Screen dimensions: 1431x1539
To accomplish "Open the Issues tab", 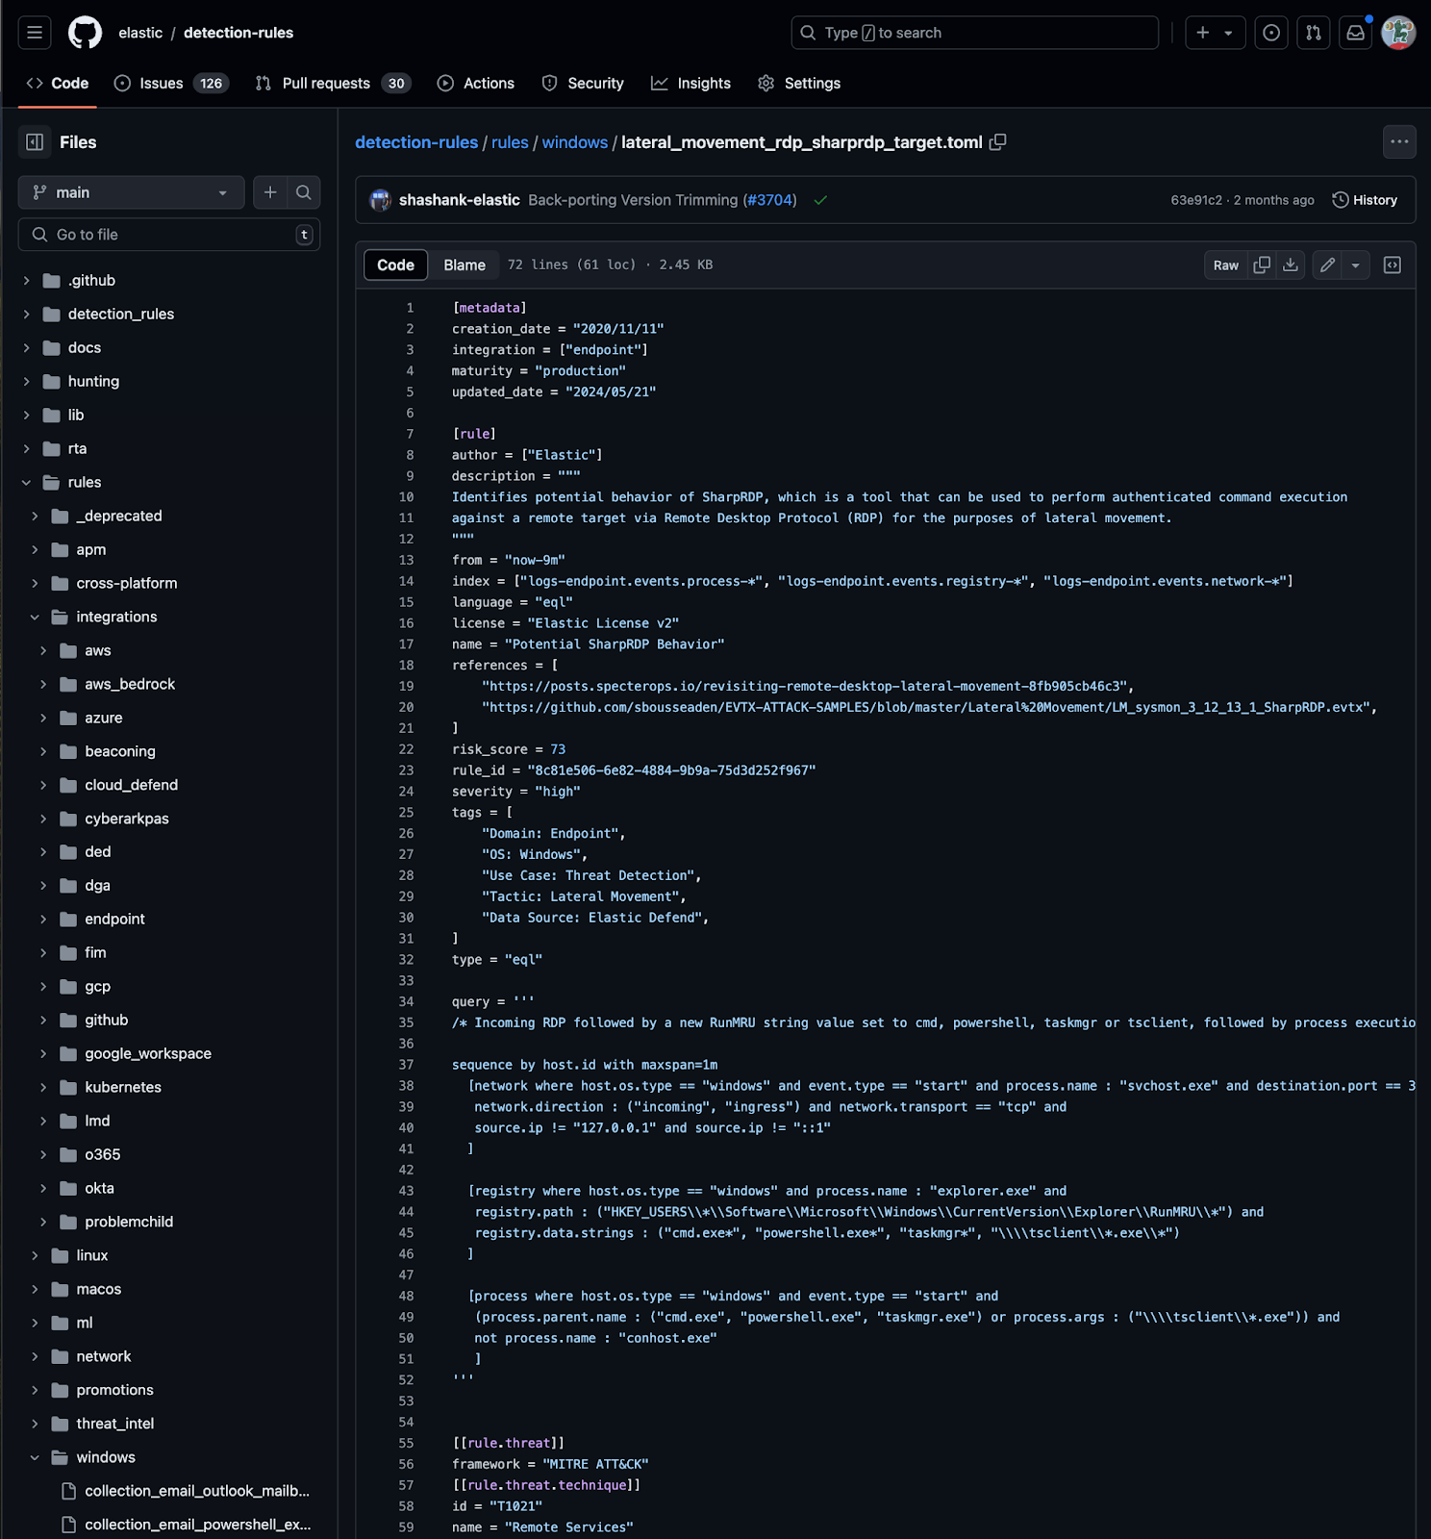I will (x=171, y=84).
